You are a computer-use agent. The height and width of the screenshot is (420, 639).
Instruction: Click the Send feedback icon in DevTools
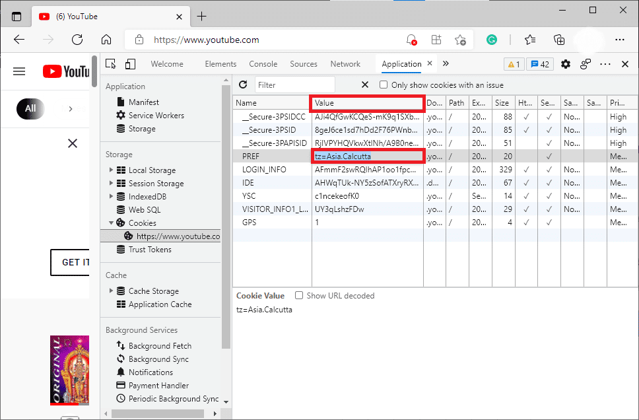[x=586, y=64]
